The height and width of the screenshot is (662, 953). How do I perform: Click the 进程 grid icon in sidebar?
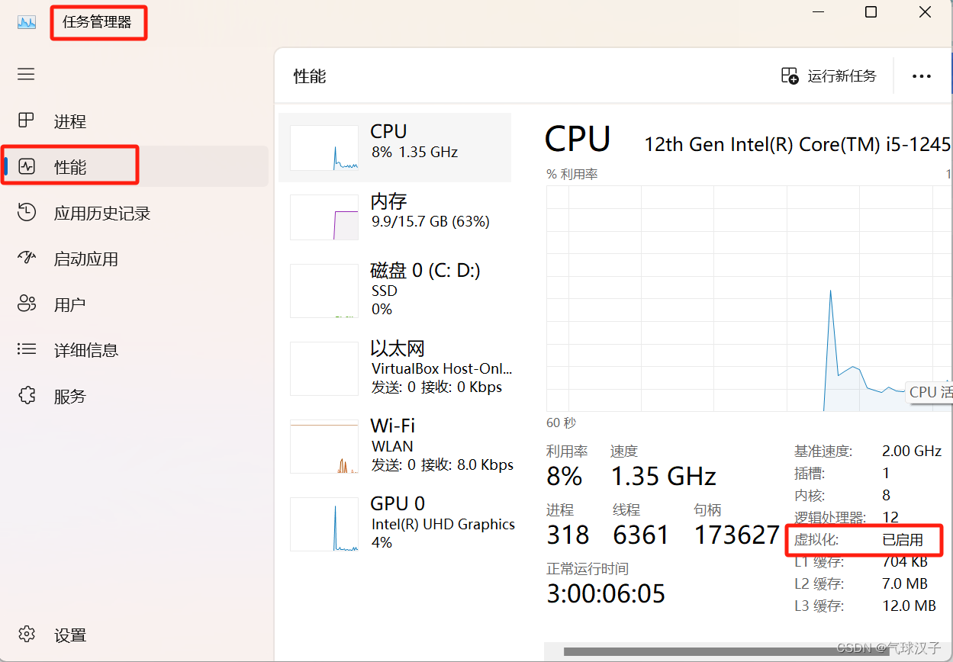click(x=27, y=121)
